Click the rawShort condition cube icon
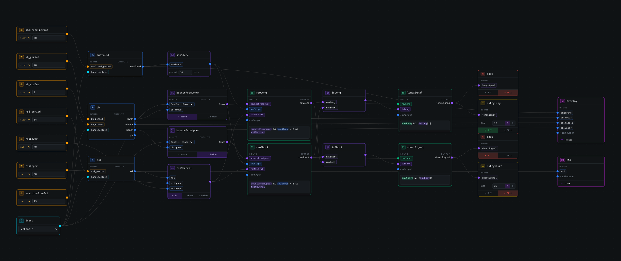 coord(252,147)
